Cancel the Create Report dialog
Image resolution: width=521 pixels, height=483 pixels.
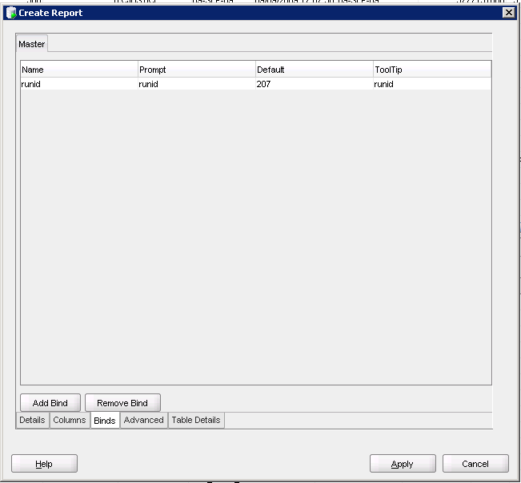(475, 464)
